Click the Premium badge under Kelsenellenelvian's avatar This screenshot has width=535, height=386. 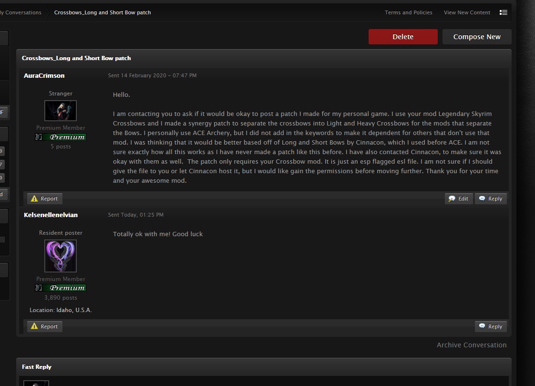[61, 288]
